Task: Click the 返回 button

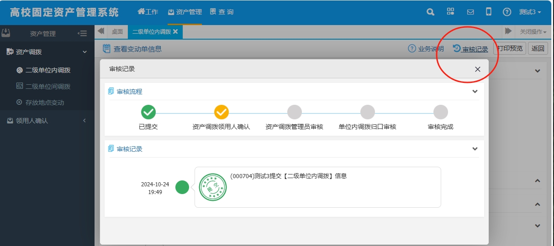Action: coord(538,49)
